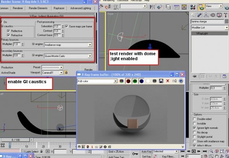Enable Double-sided light option
Viewport: 229px width, 158px height.
coord(194,119)
